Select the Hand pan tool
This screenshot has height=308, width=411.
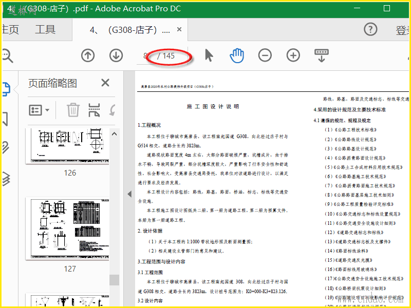[x=237, y=55]
